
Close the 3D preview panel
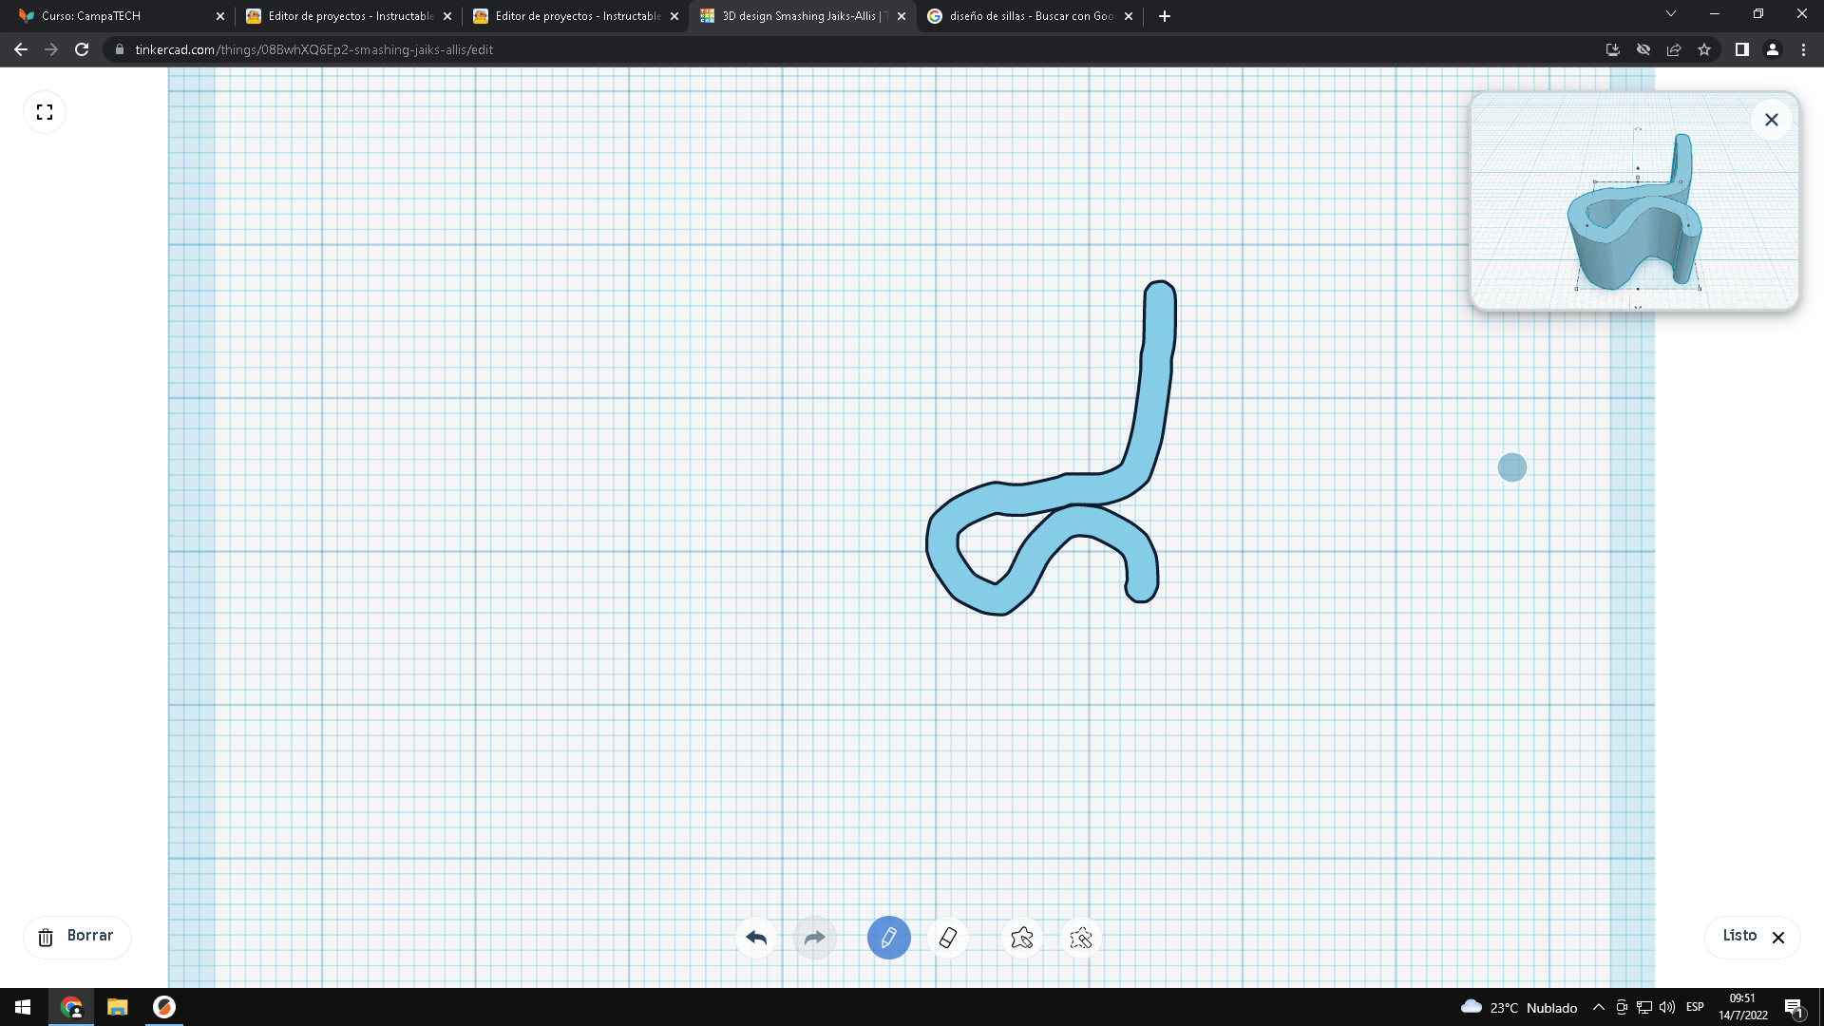click(x=1771, y=120)
